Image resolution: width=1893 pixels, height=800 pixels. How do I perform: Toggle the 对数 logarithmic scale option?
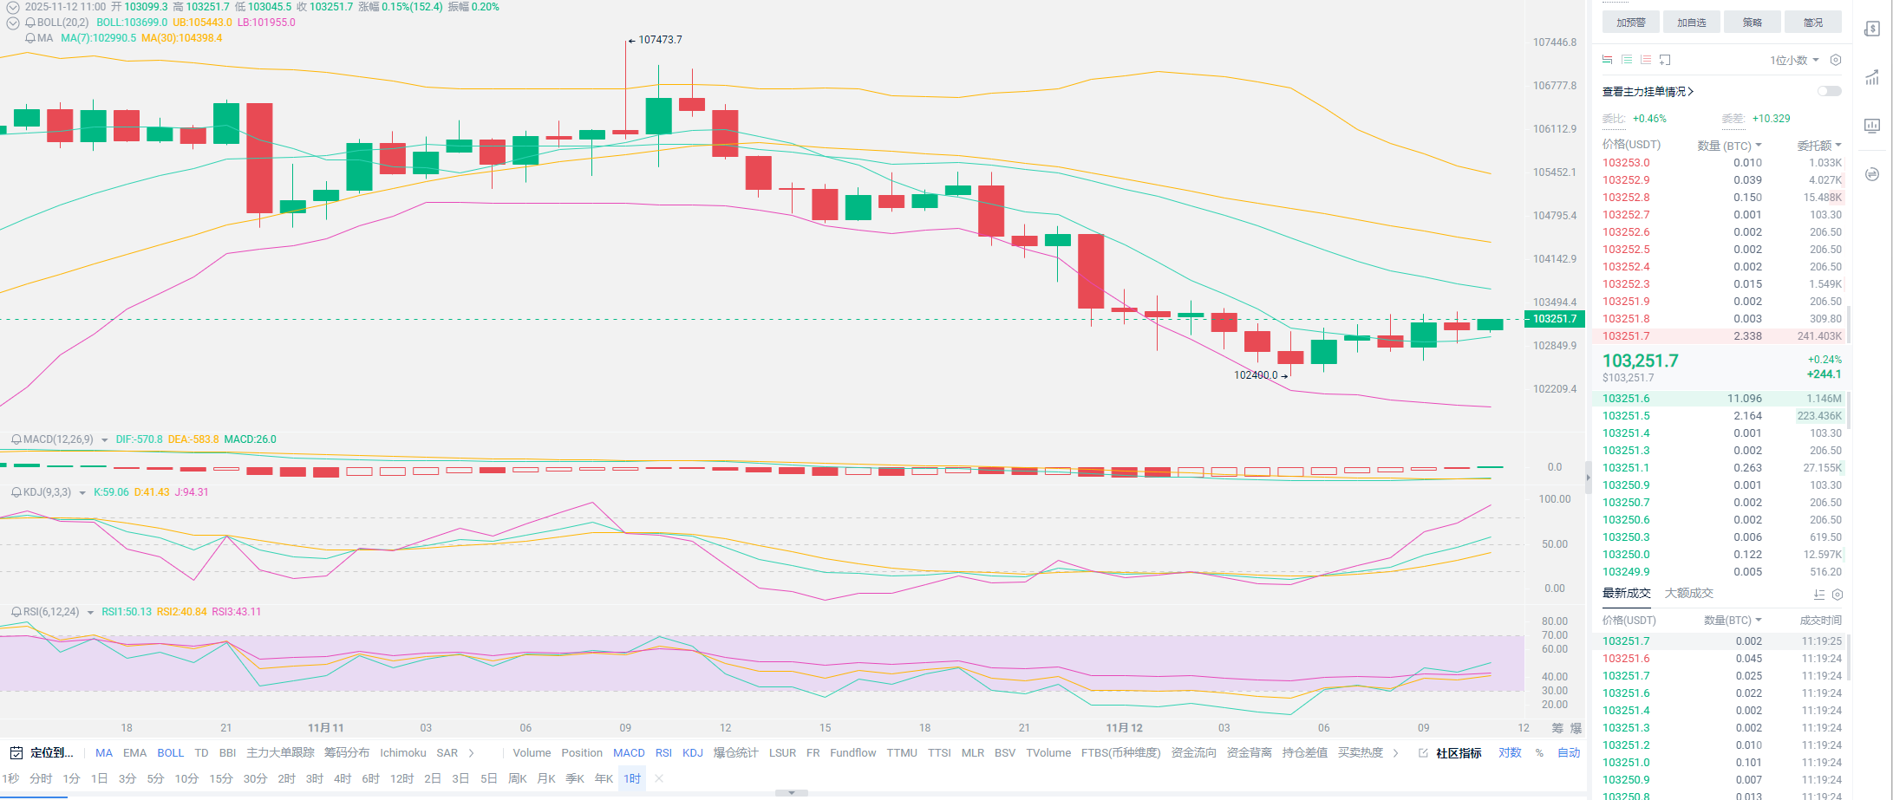pyautogui.click(x=1510, y=752)
